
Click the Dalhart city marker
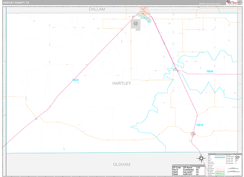tap(144, 11)
